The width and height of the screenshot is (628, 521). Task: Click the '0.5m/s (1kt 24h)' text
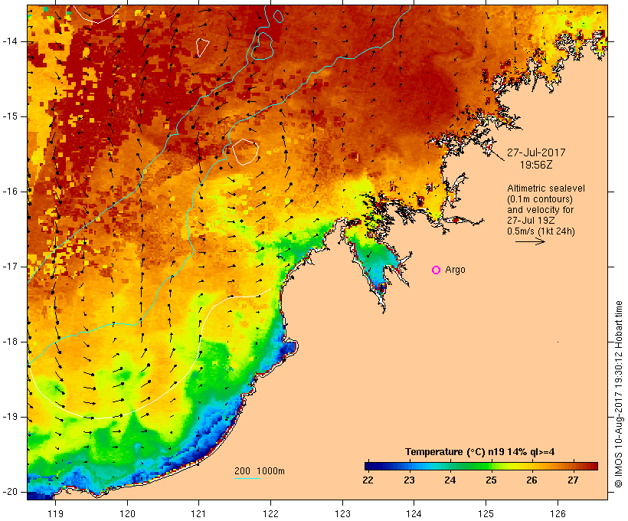(541, 231)
